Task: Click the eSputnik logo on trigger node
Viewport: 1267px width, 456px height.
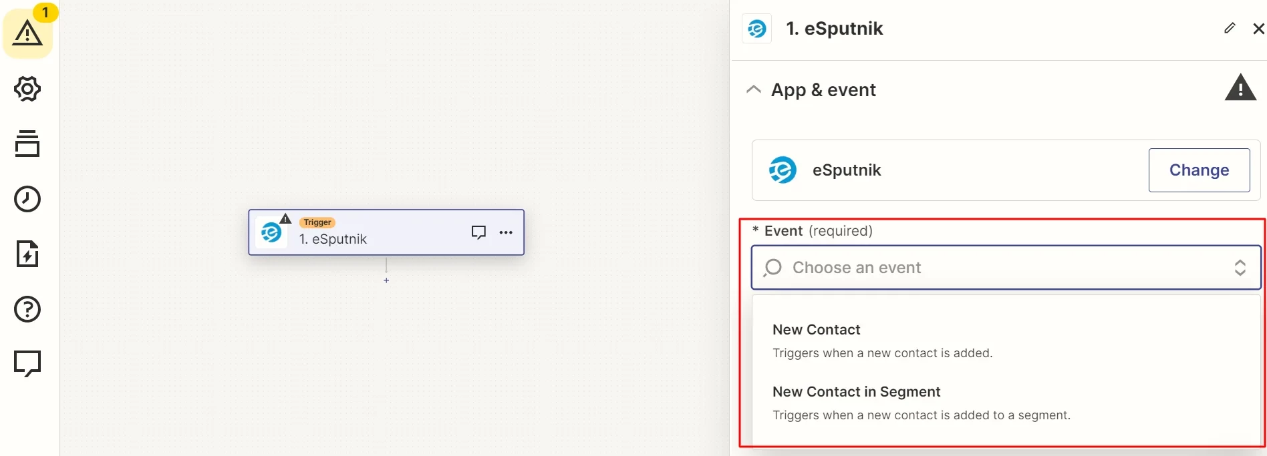Action: click(x=271, y=233)
